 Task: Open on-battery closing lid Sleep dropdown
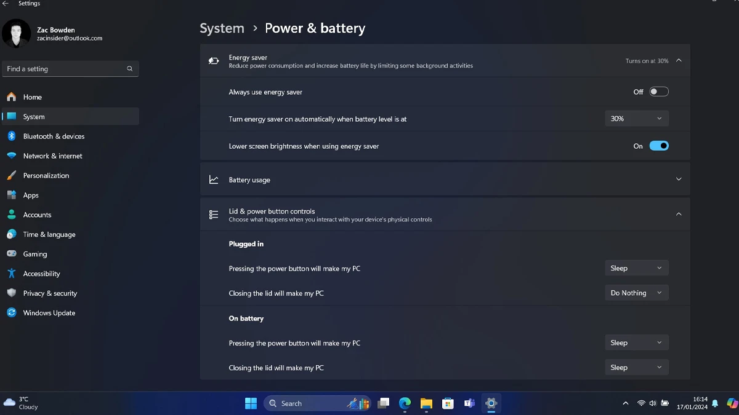coord(637,368)
